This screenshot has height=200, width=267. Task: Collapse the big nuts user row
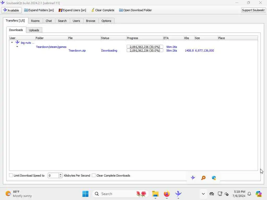(12, 42)
